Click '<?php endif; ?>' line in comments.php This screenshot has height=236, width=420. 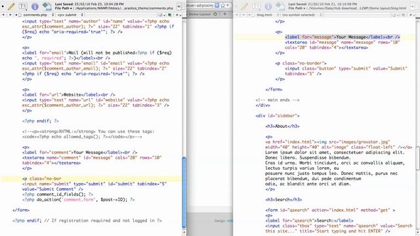point(41,121)
